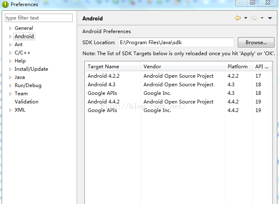Select Android in the preferences tree
This screenshot has height=204, width=279.
[24, 36]
